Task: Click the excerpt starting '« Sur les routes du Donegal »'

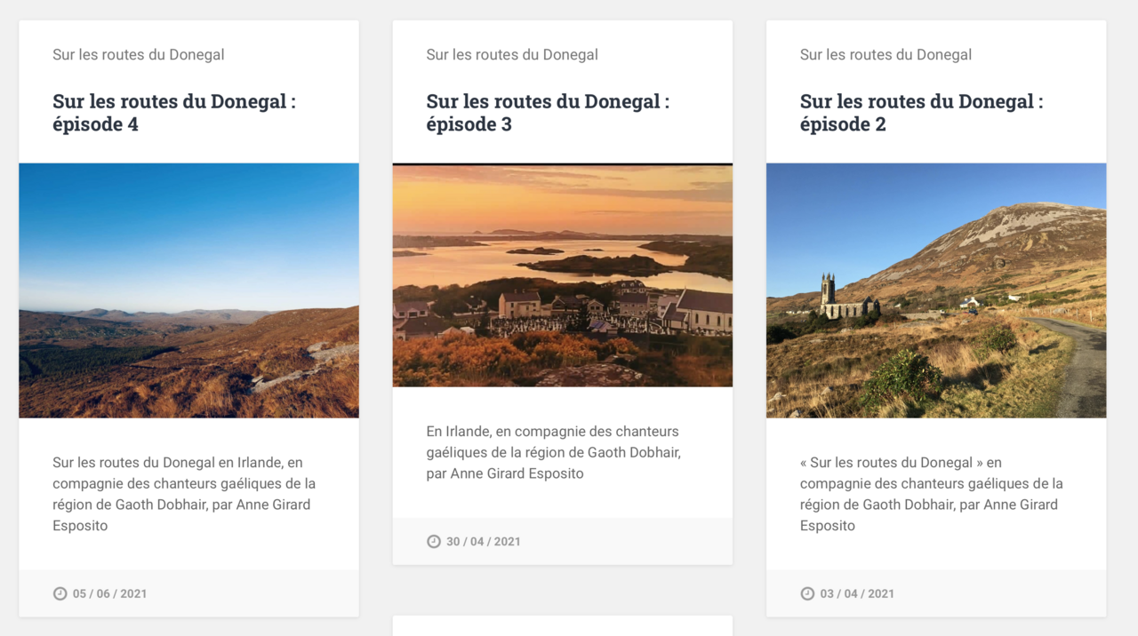Action: coord(932,494)
